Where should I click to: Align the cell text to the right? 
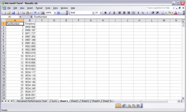click(129, 13)
